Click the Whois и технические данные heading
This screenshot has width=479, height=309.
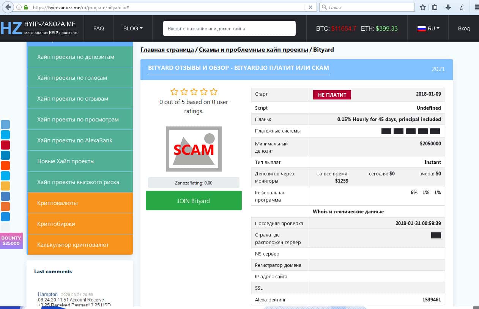point(348,211)
